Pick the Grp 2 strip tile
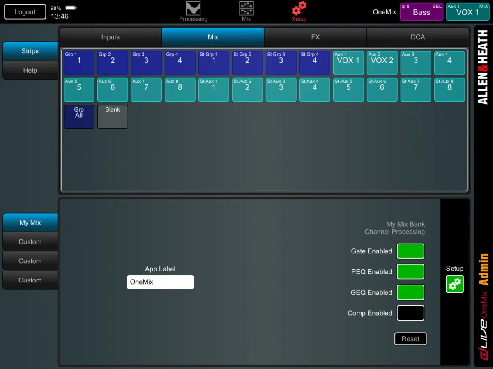The height and width of the screenshot is (369, 493). coord(113,63)
